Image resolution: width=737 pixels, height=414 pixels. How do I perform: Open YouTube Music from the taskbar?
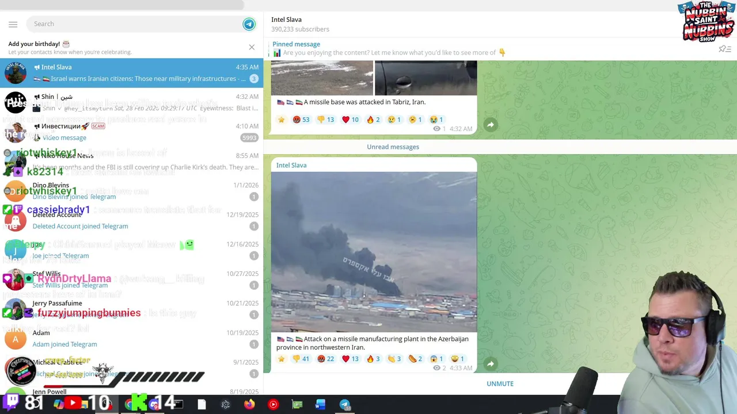pyautogui.click(x=273, y=404)
